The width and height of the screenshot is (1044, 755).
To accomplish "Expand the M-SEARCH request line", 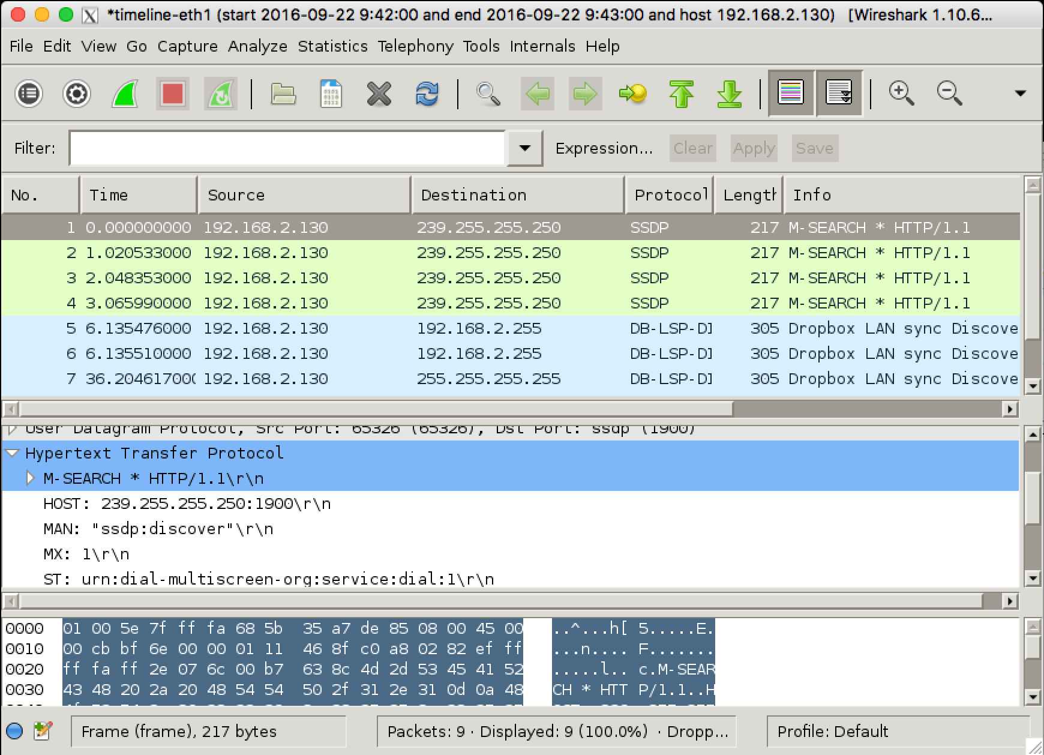I will (x=31, y=478).
